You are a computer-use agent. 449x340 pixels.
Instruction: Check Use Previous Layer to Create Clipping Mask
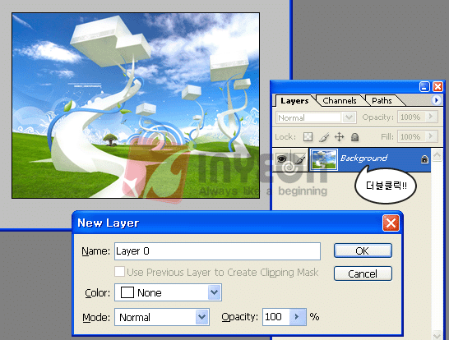pyautogui.click(x=119, y=272)
